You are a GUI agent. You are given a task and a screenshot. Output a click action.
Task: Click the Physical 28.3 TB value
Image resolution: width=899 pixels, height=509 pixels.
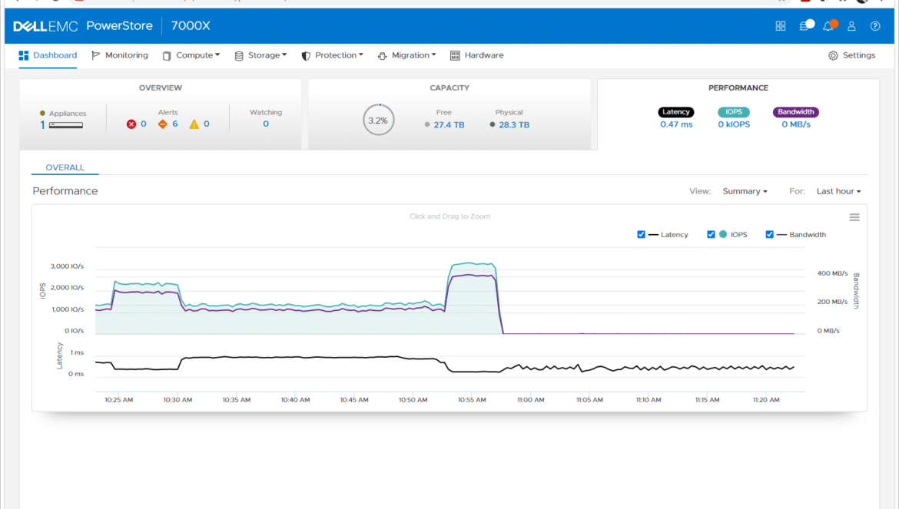click(514, 125)
